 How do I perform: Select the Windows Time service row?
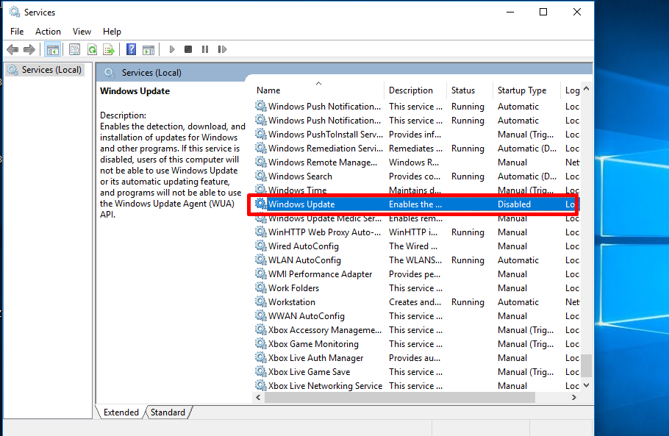click(x=416, y=190)
